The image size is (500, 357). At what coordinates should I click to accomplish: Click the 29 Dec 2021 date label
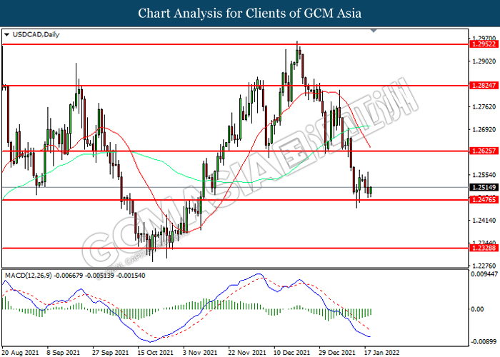(x=337, y=353)
